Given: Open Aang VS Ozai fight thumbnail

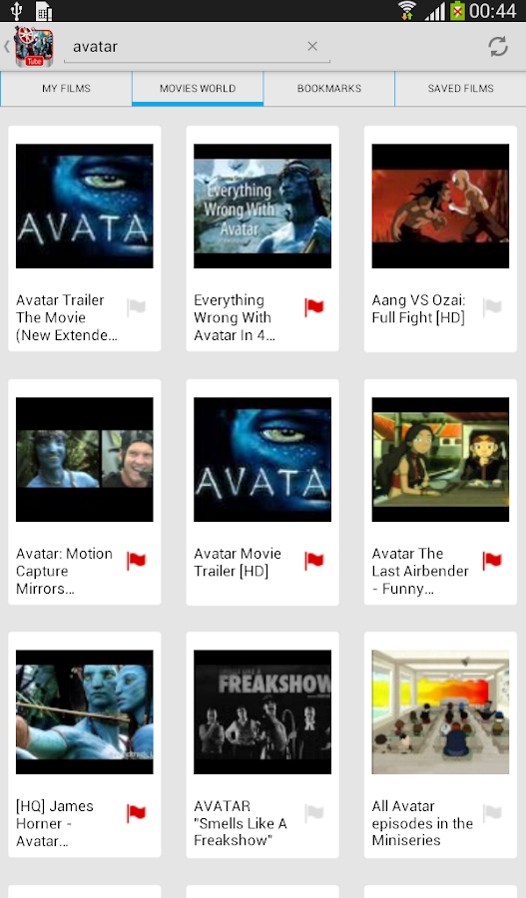Looking at the screenshot, I should click(x=440, y=207).
